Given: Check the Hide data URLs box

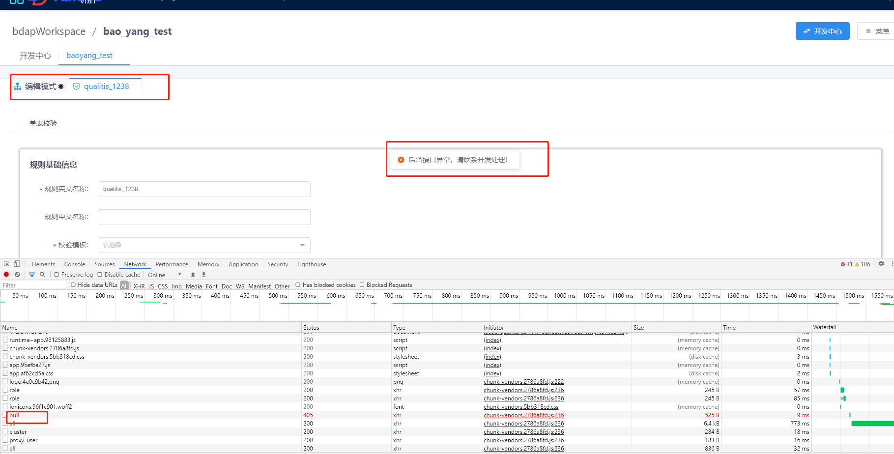Looking at the screenshot, I should 73,285.
